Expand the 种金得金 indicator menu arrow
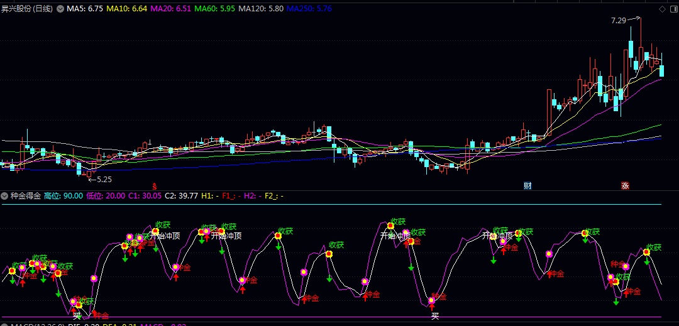679x326 pixels. click(x=5, y=196)
